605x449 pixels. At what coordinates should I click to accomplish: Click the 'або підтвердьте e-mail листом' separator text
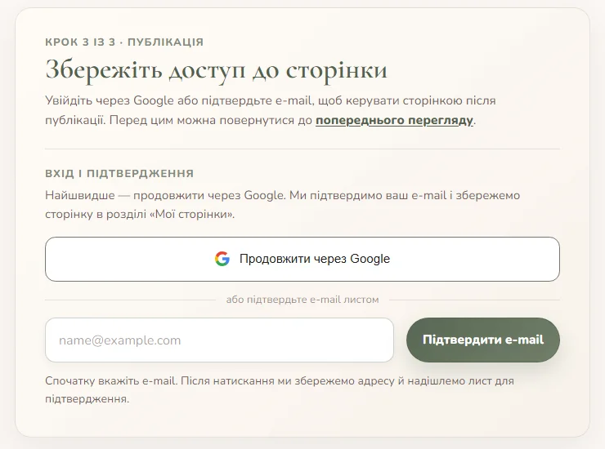click(302, 300)
